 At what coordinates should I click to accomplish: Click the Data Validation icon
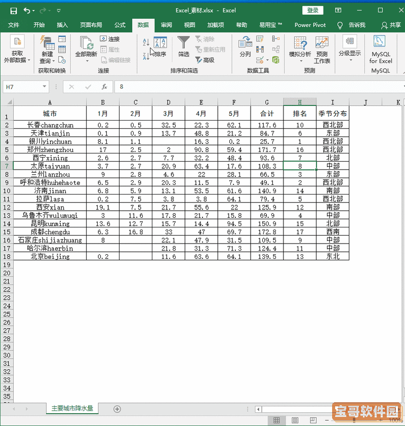tap(260, 60)
